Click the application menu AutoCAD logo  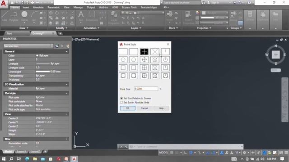coord(4,4)
